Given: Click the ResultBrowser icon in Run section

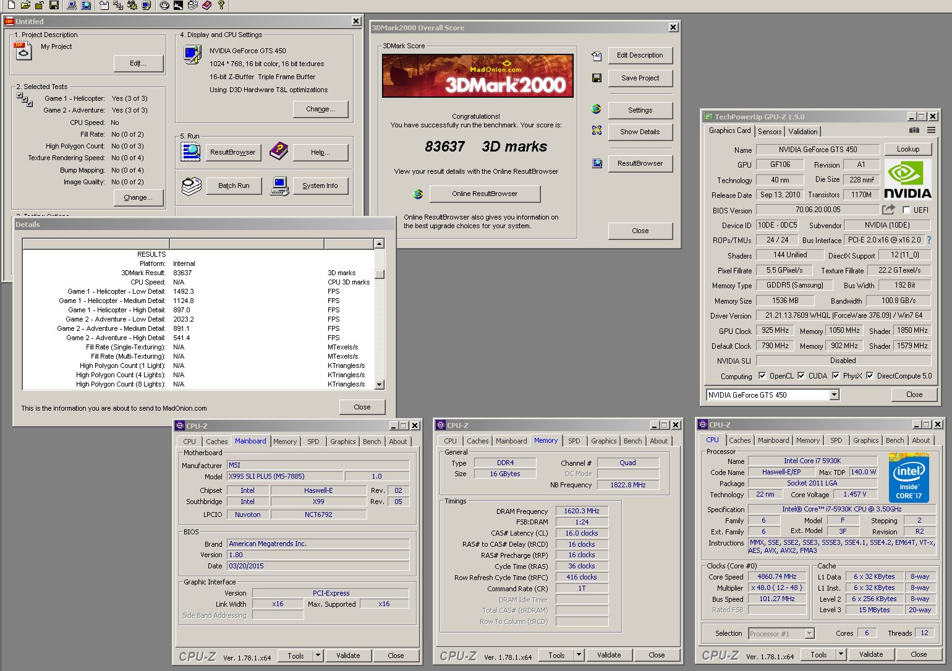Looking at the screenshot, I should click(190, 152).
